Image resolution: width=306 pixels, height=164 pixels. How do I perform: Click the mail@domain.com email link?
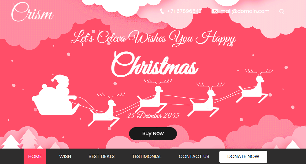[x=245, y=11]
